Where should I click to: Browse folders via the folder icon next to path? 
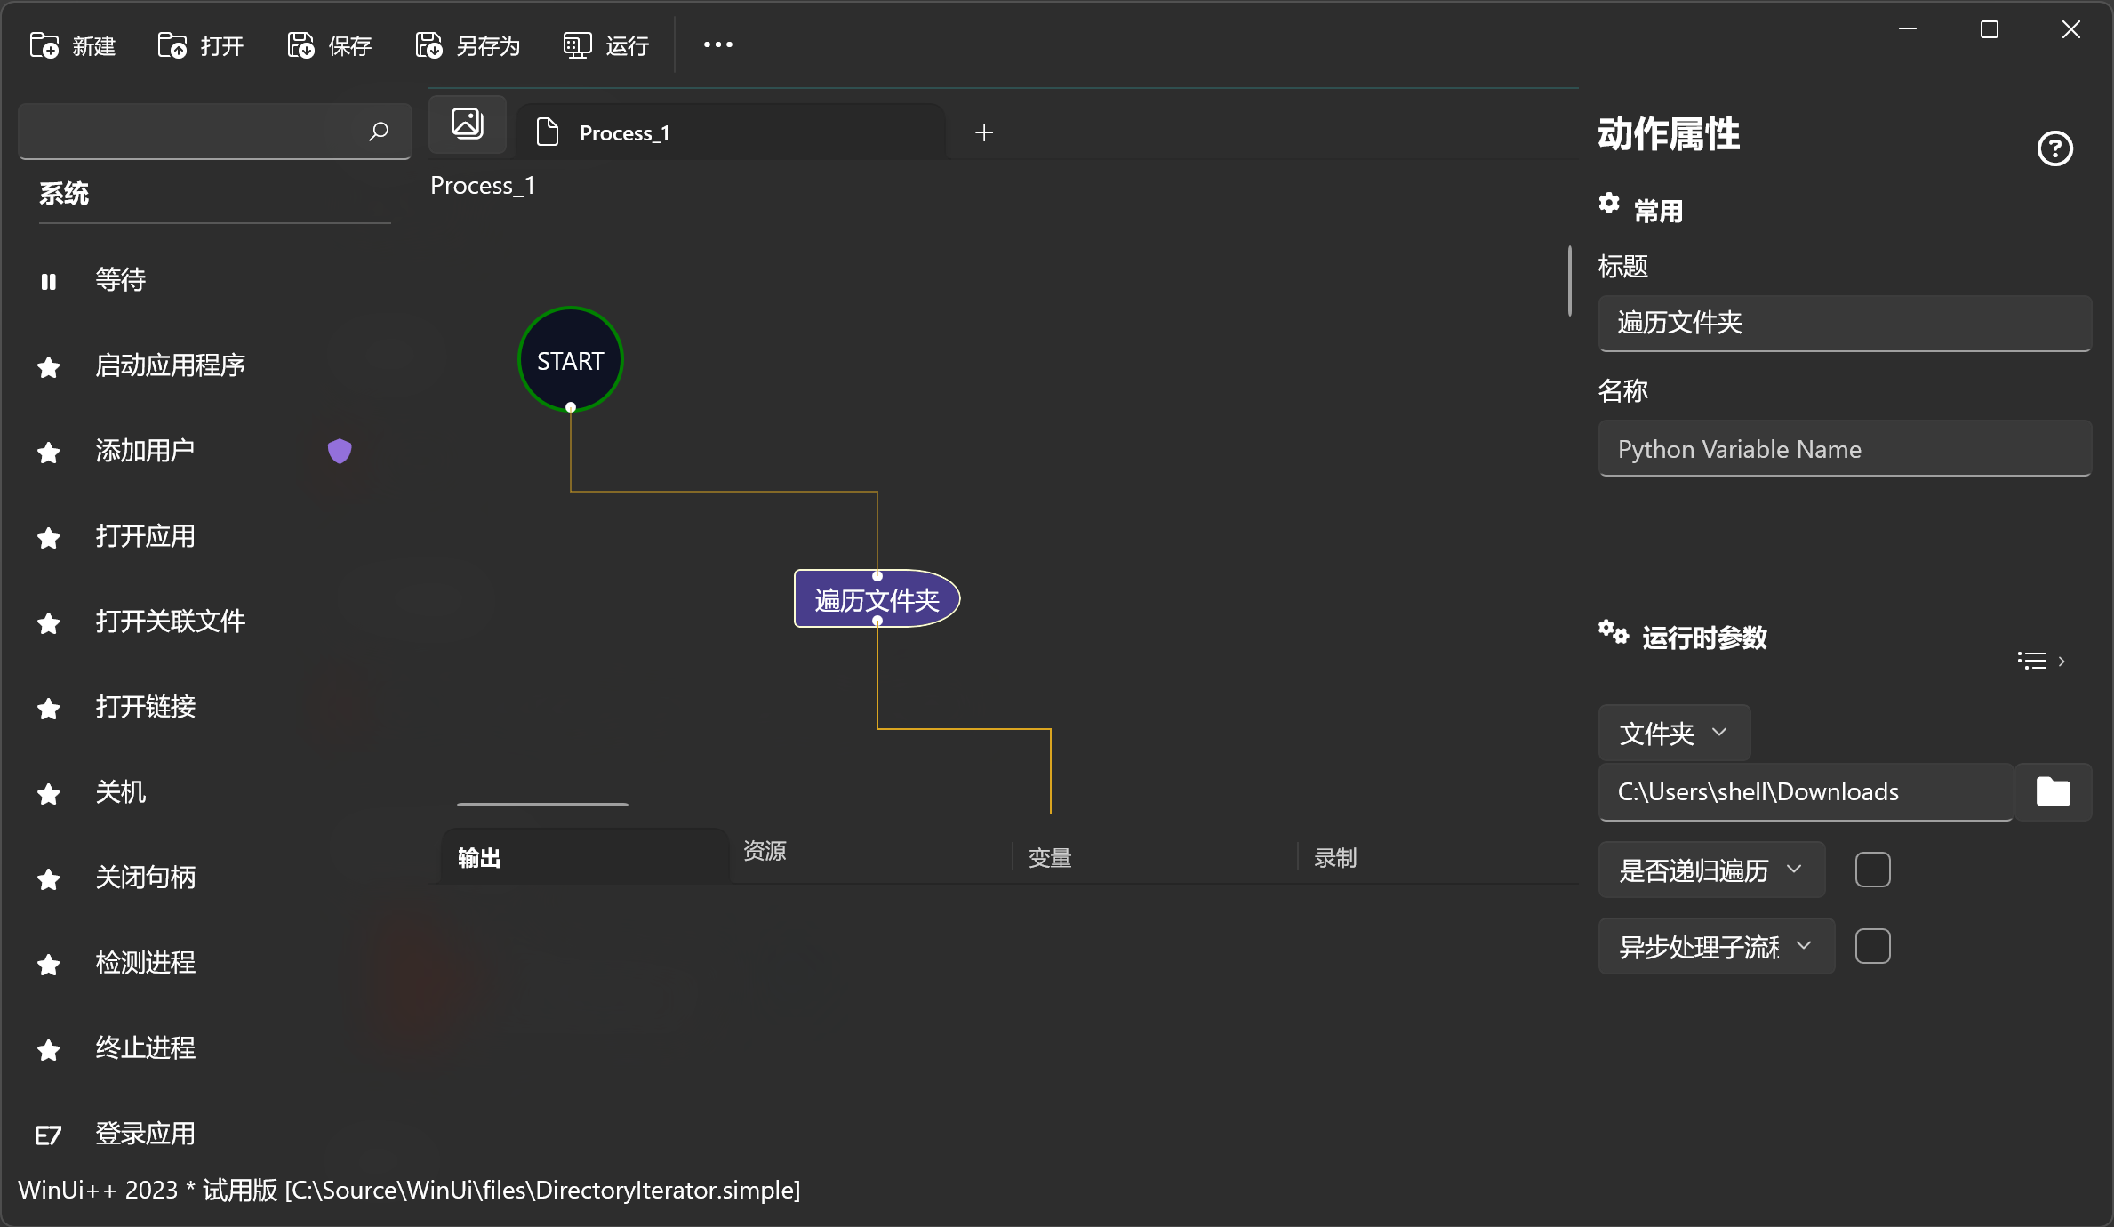(2054, 791)
